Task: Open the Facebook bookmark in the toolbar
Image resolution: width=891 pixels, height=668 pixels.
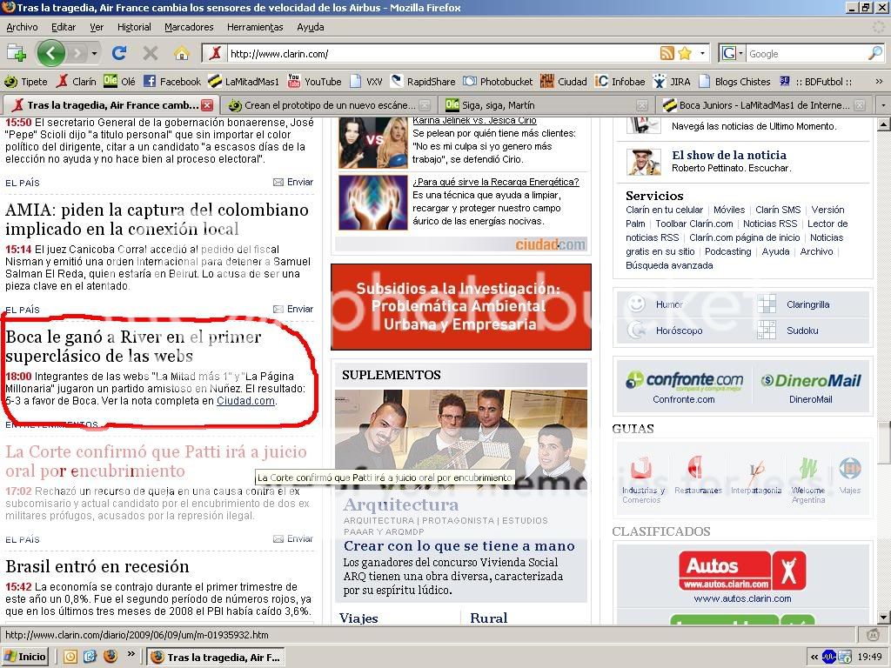Action: (x=172, y=81)
